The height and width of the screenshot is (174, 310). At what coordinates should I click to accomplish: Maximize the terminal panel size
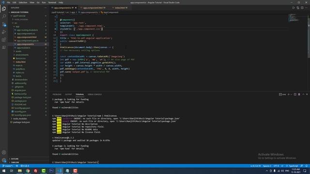click(x=303, y=95)
